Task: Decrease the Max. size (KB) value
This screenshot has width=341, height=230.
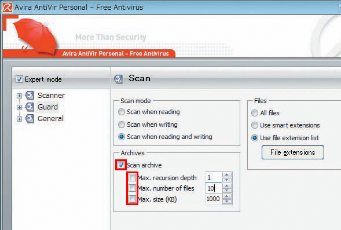Action: [x=227, y=202]
